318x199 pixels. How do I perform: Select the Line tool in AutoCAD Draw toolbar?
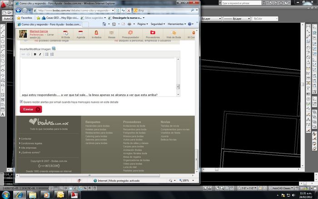[x=3, y=26]
